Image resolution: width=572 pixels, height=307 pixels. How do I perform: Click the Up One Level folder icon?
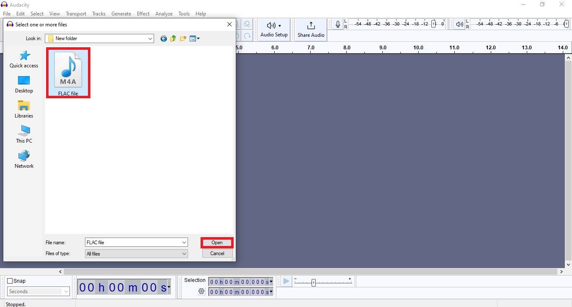[173, 38]
